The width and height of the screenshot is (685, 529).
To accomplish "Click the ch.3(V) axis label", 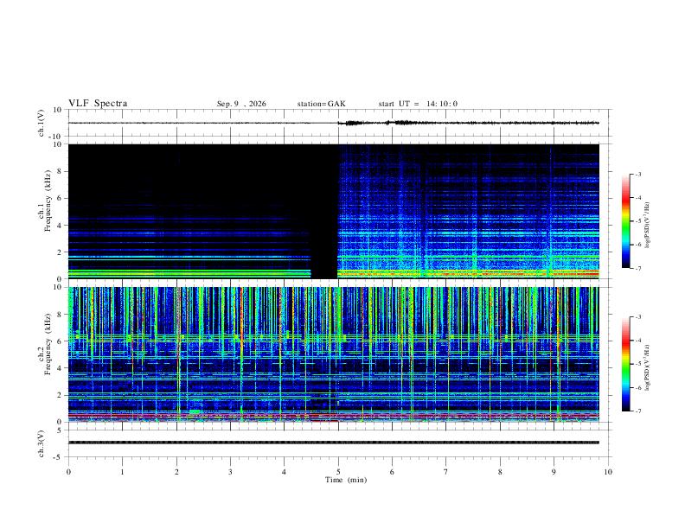I will point(42,443).
